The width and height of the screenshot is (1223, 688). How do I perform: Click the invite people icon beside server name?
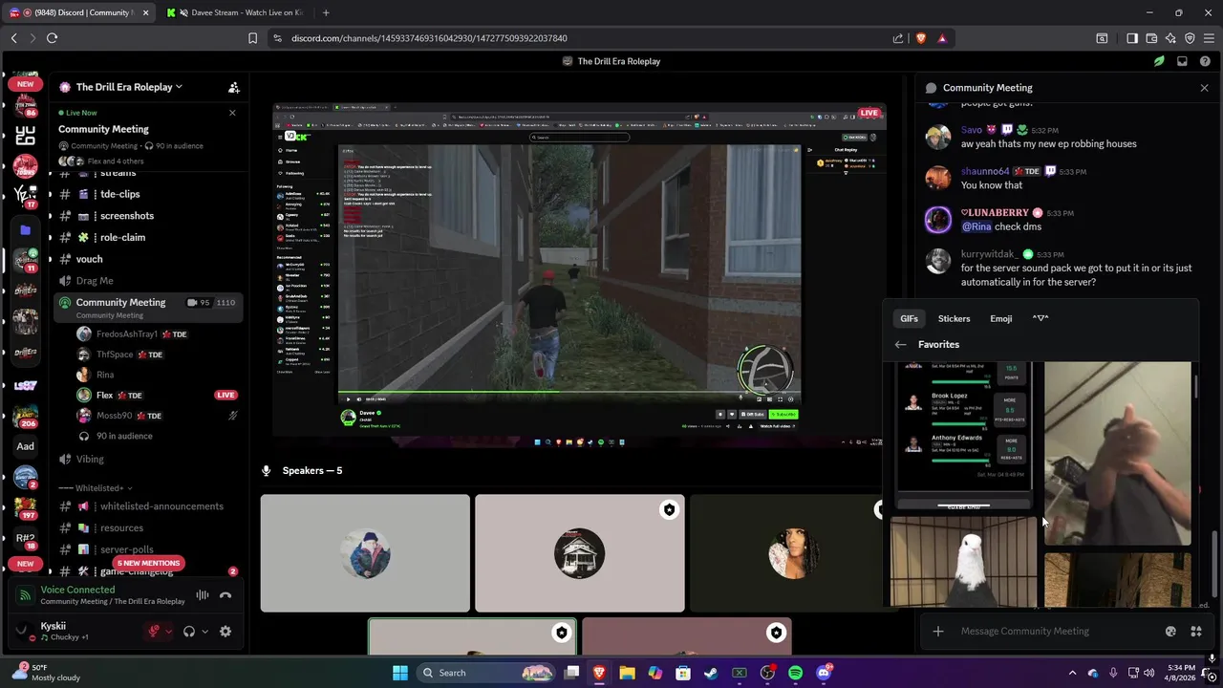click(x=233, y=87)
